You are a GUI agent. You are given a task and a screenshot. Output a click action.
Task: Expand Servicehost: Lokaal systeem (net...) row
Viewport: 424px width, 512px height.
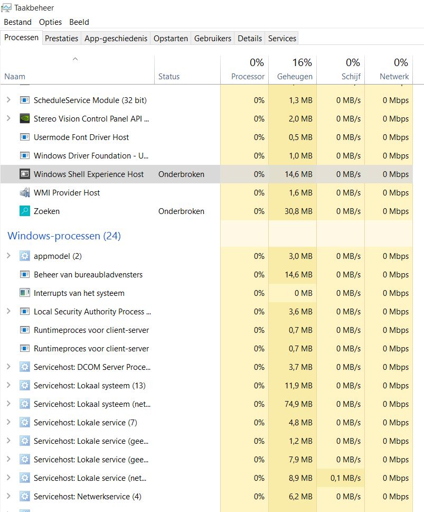9,404
